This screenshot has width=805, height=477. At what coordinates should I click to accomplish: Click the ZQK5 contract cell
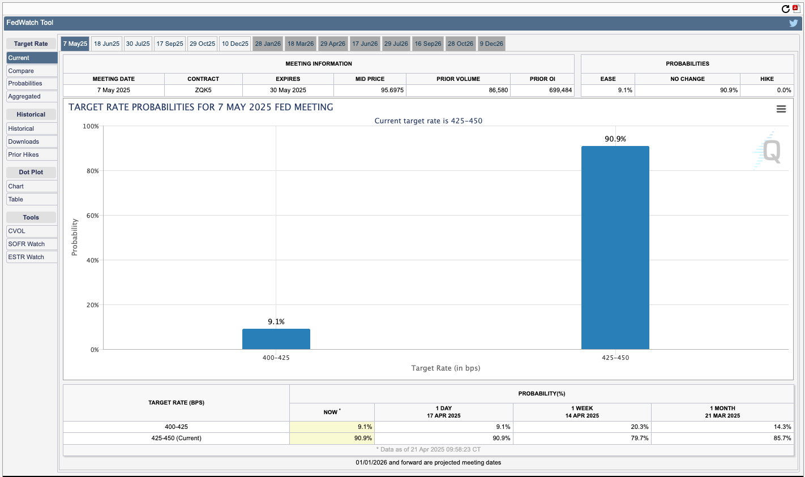[203, 90]
